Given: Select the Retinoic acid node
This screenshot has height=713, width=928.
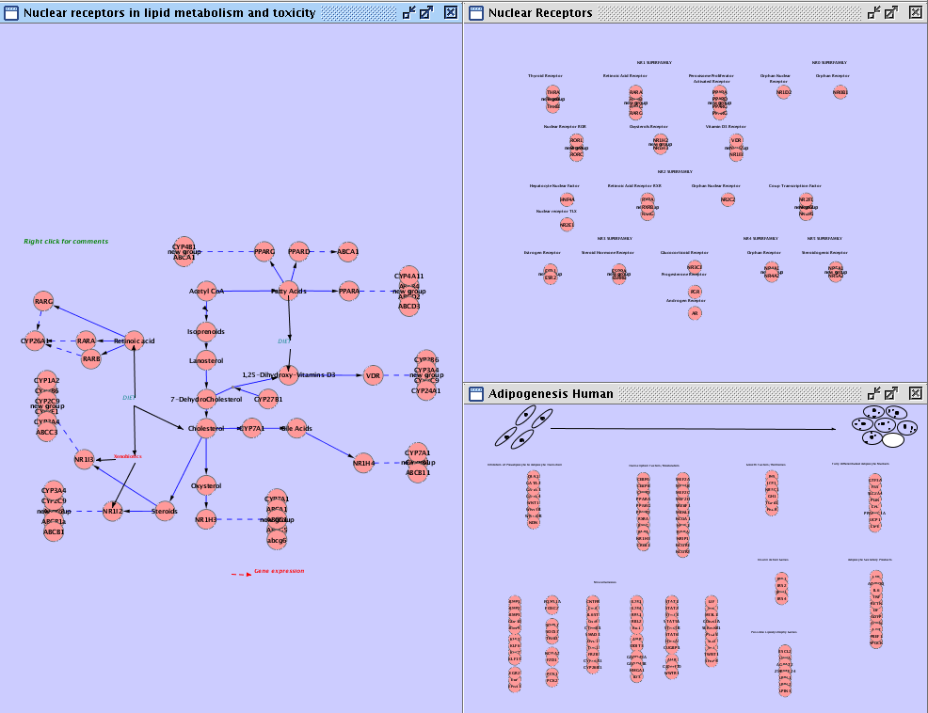Looking at the screenshot, I should 135,341.
